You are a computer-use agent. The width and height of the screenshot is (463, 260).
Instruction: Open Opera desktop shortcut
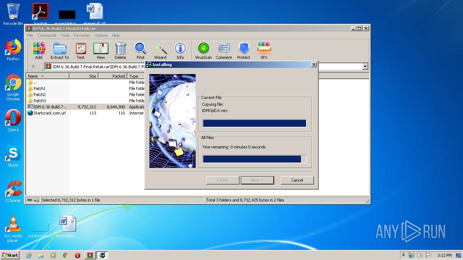(x=13, y=121)
